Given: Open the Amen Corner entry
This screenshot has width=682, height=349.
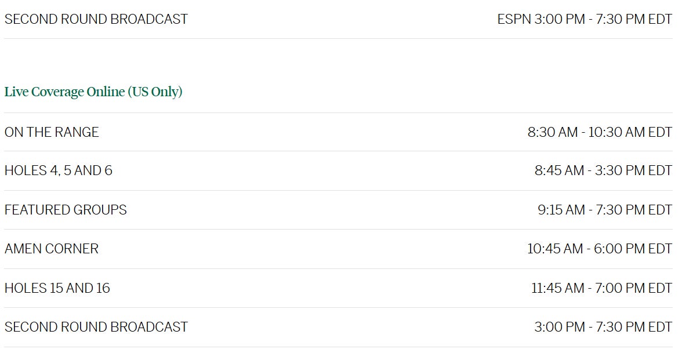Looking at the screenshot, I should (x=52, y=249).
